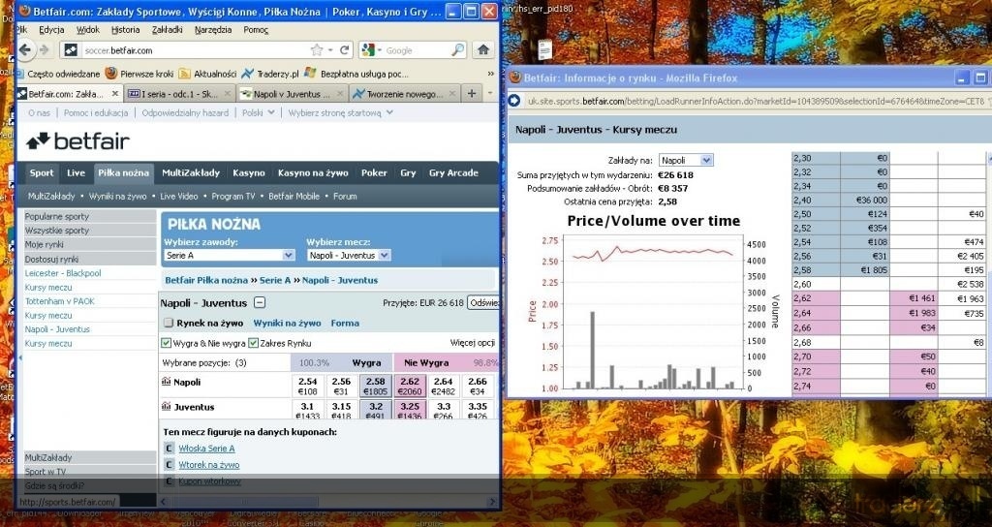Go to the home page icon

click(x=483, y=50)
